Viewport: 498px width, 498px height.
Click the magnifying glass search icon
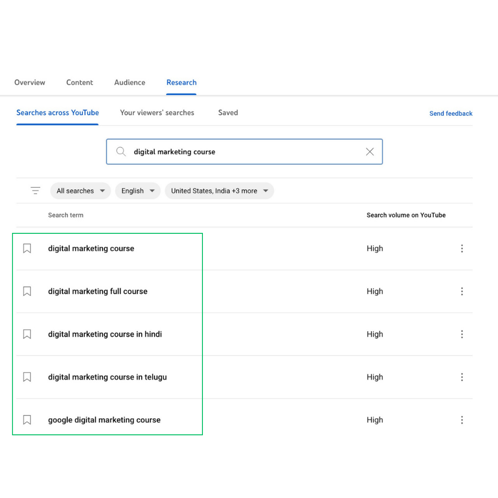pos(121,152)
